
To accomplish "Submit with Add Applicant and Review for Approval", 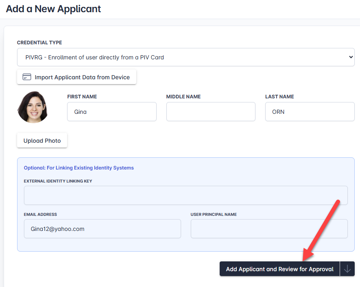I will click(x=279, y=269).
